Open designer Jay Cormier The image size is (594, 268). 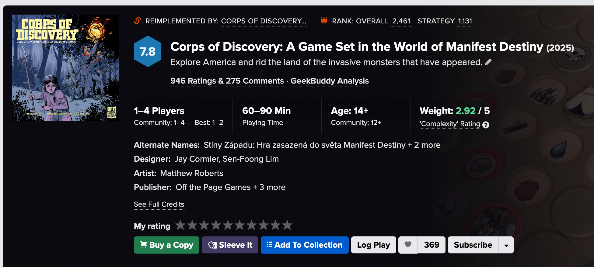point(196,159)
